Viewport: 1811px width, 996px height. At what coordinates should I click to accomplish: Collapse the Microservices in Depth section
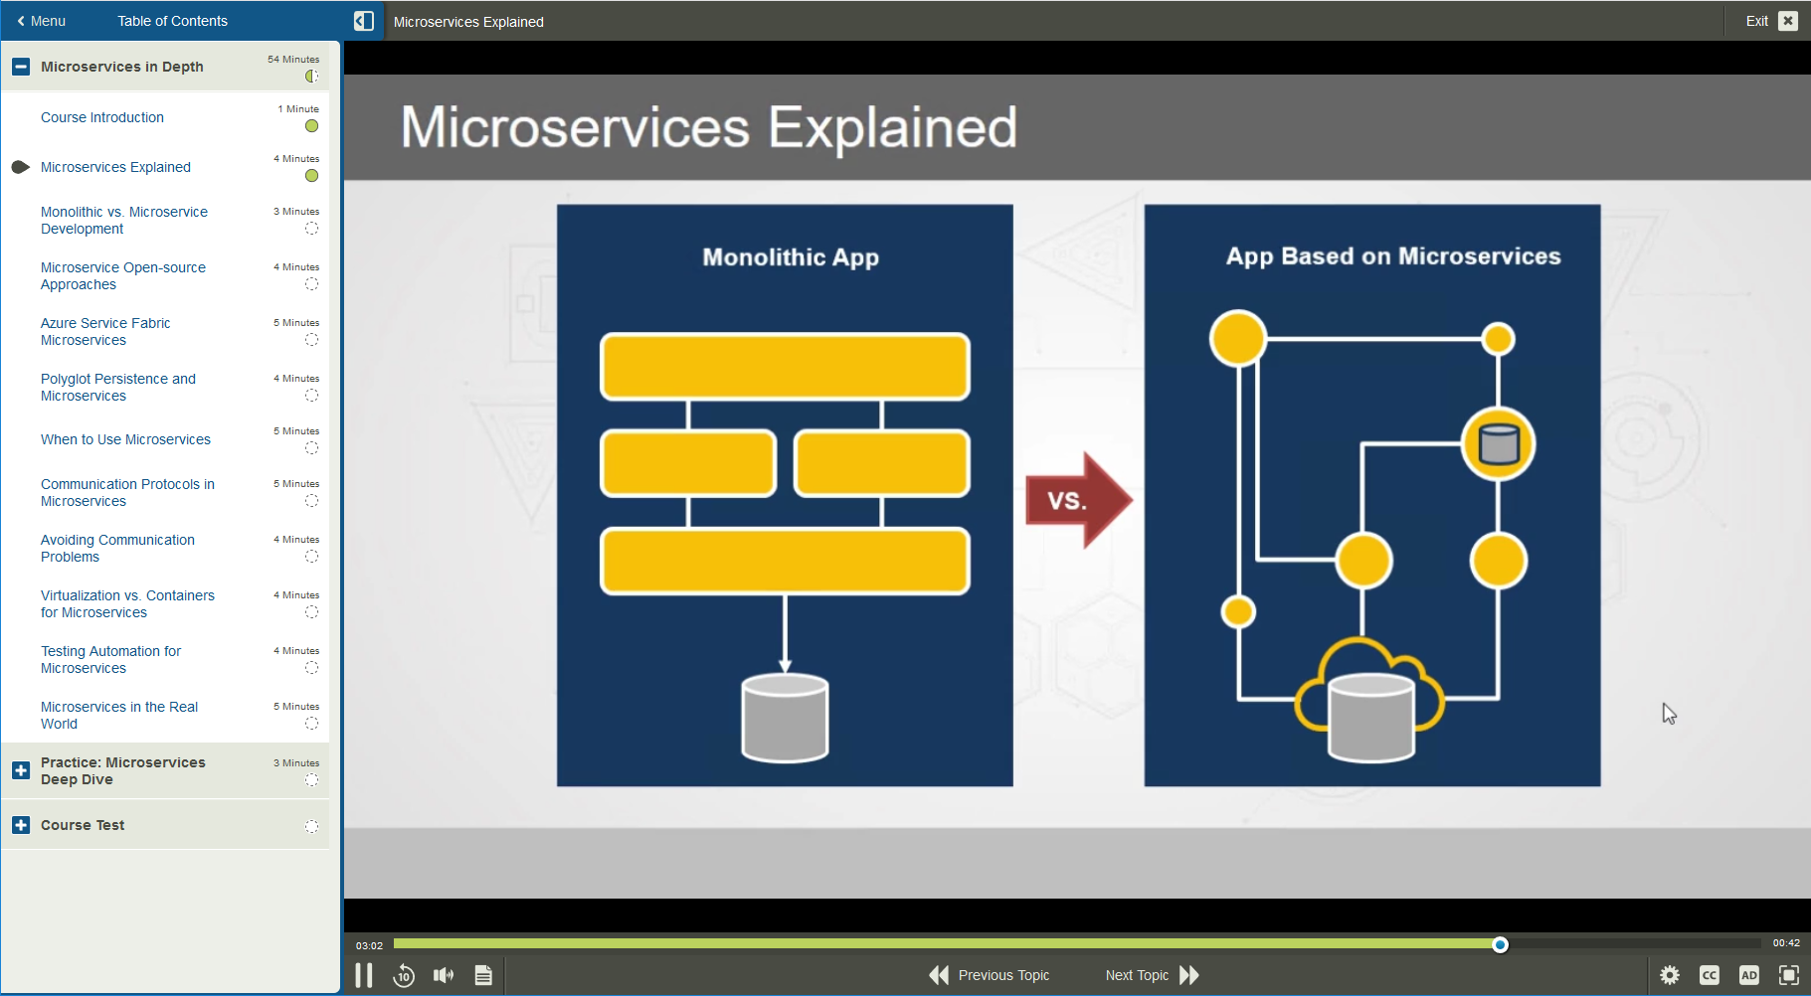click(x=21, y=67)
